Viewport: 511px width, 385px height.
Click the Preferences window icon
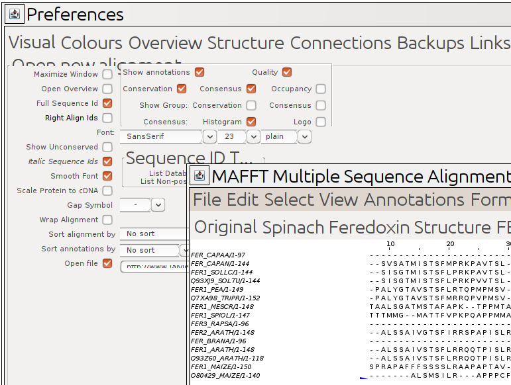pos(15,14)
